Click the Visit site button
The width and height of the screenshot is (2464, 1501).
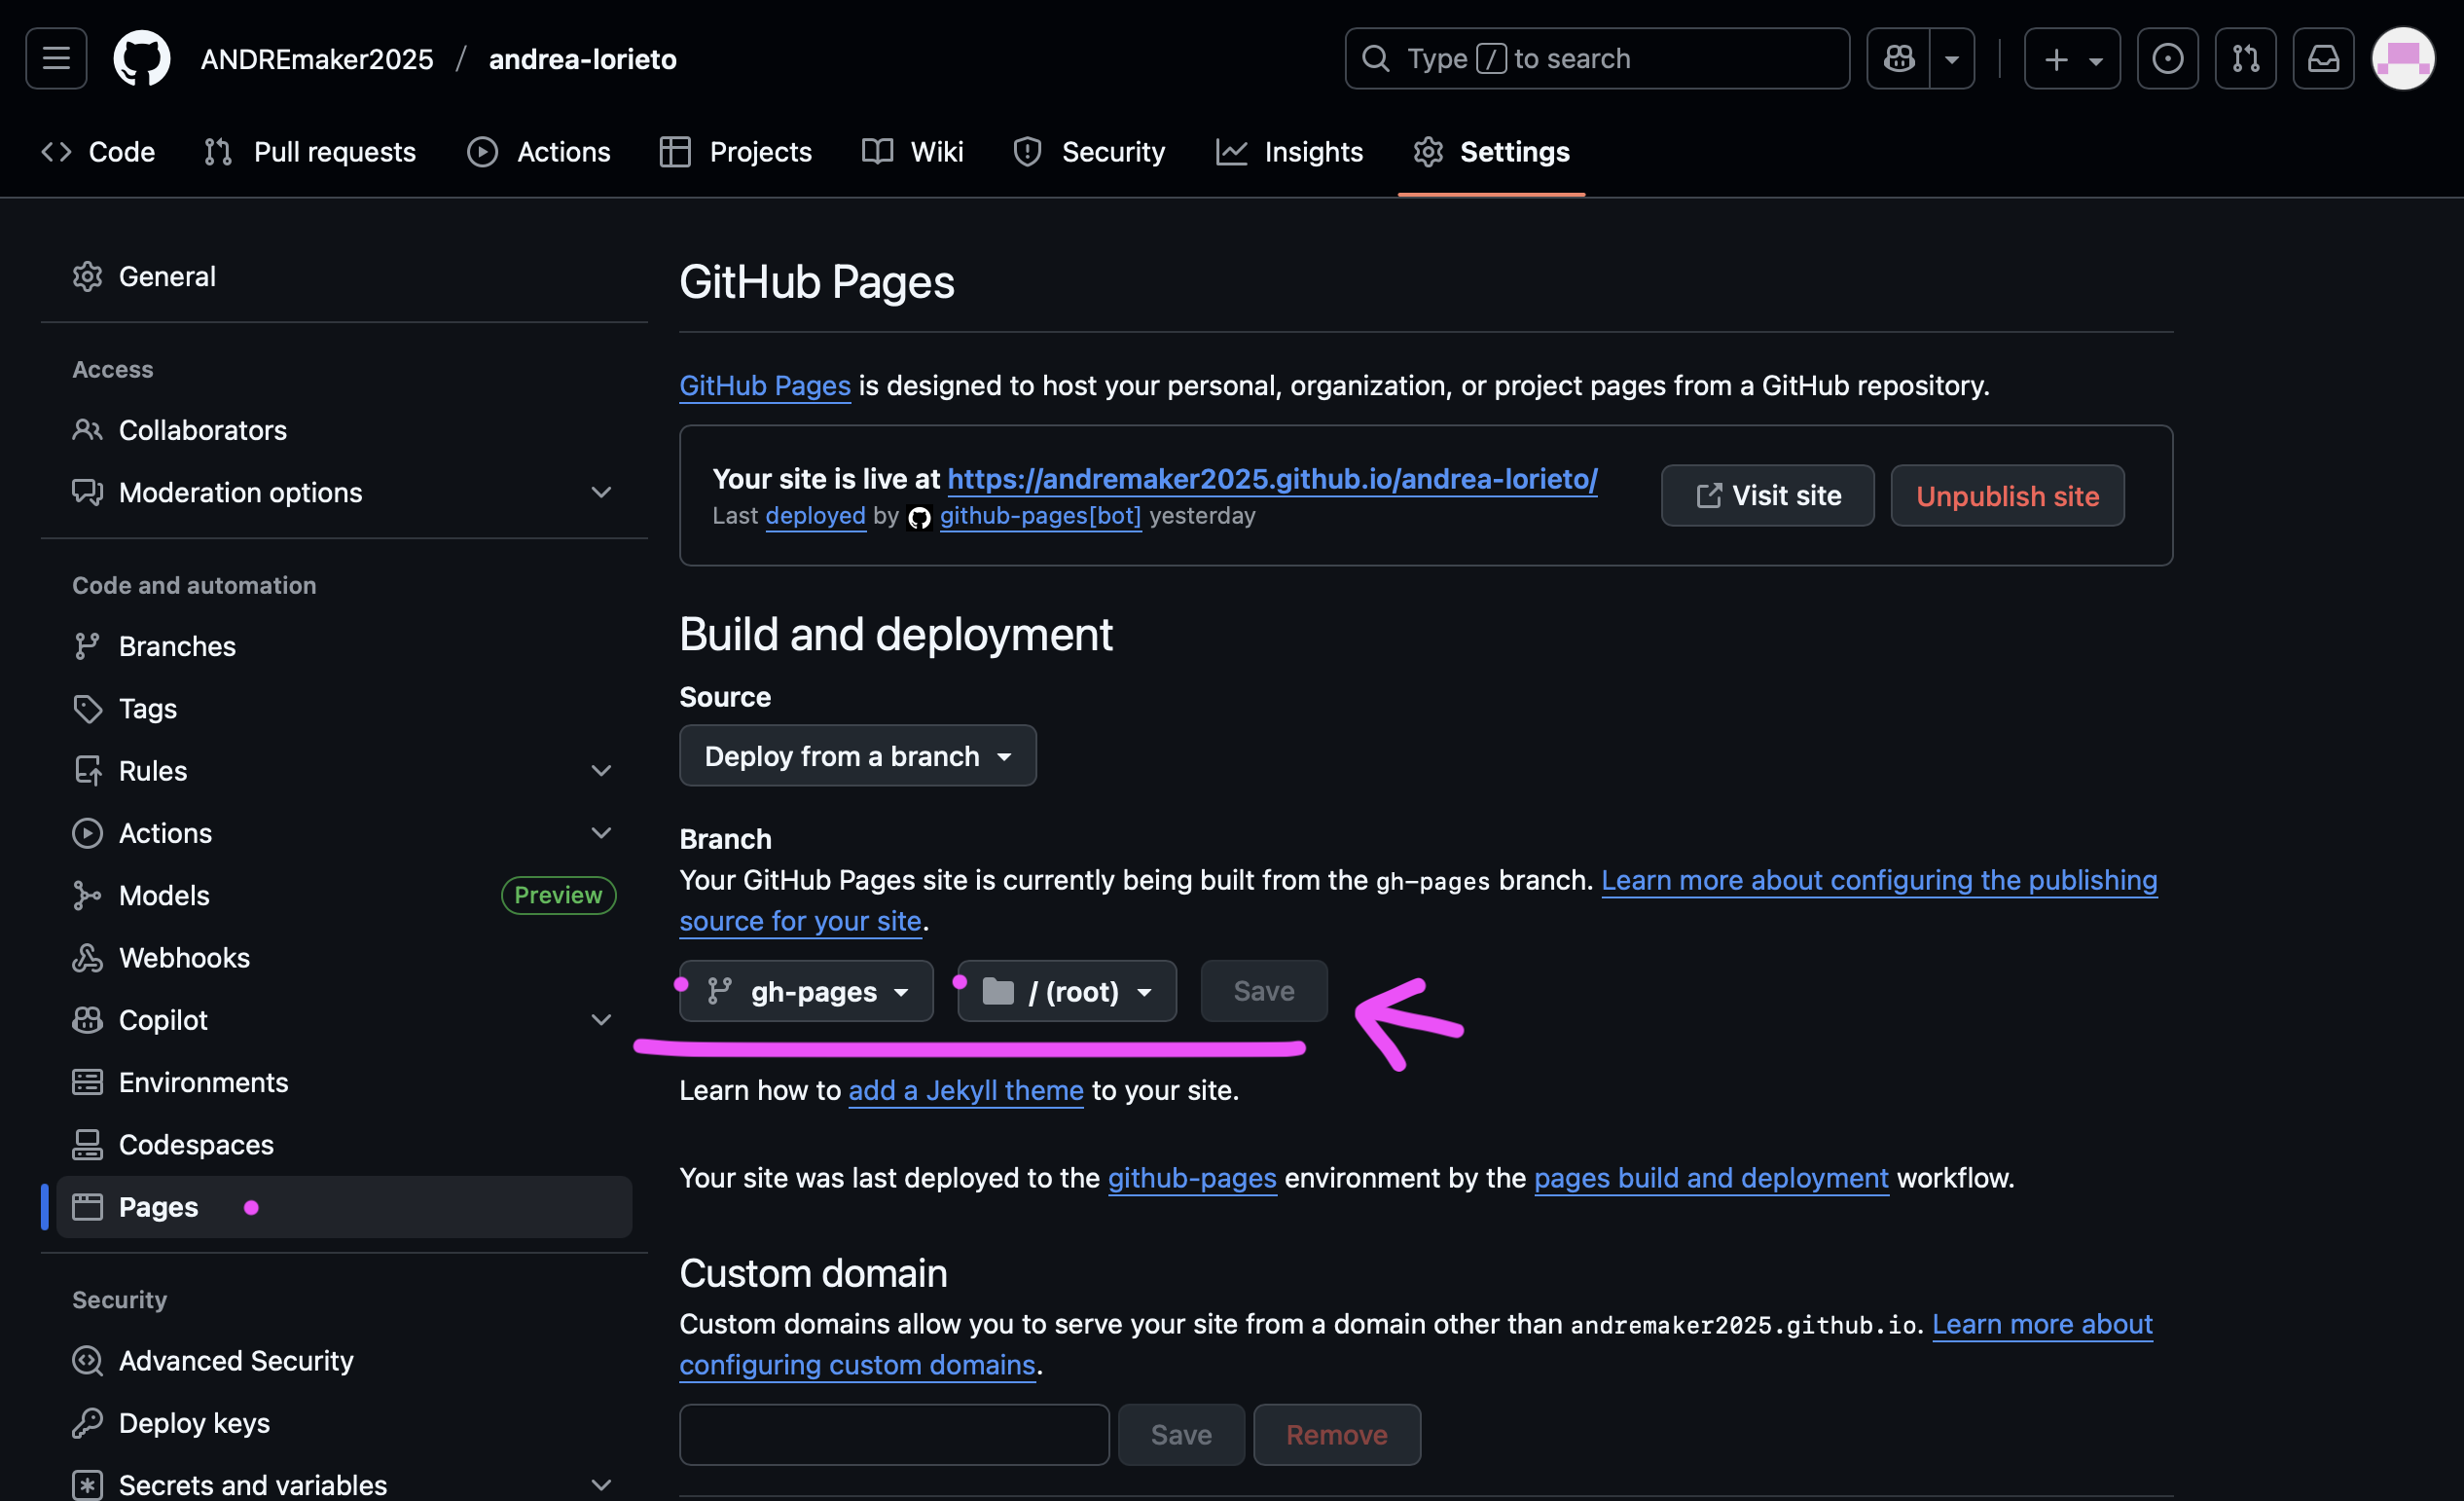1767,496
